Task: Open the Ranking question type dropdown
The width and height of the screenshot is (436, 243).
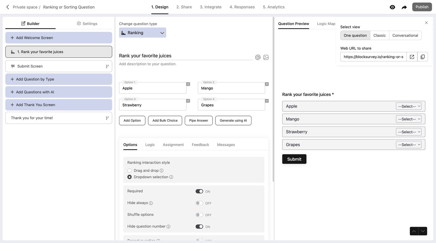Action: (x=143, y=32)
